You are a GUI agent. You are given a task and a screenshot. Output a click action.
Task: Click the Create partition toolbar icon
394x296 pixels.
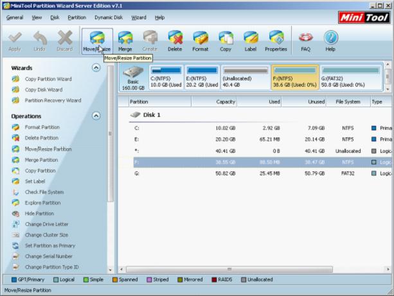click(x=150, y=41)
